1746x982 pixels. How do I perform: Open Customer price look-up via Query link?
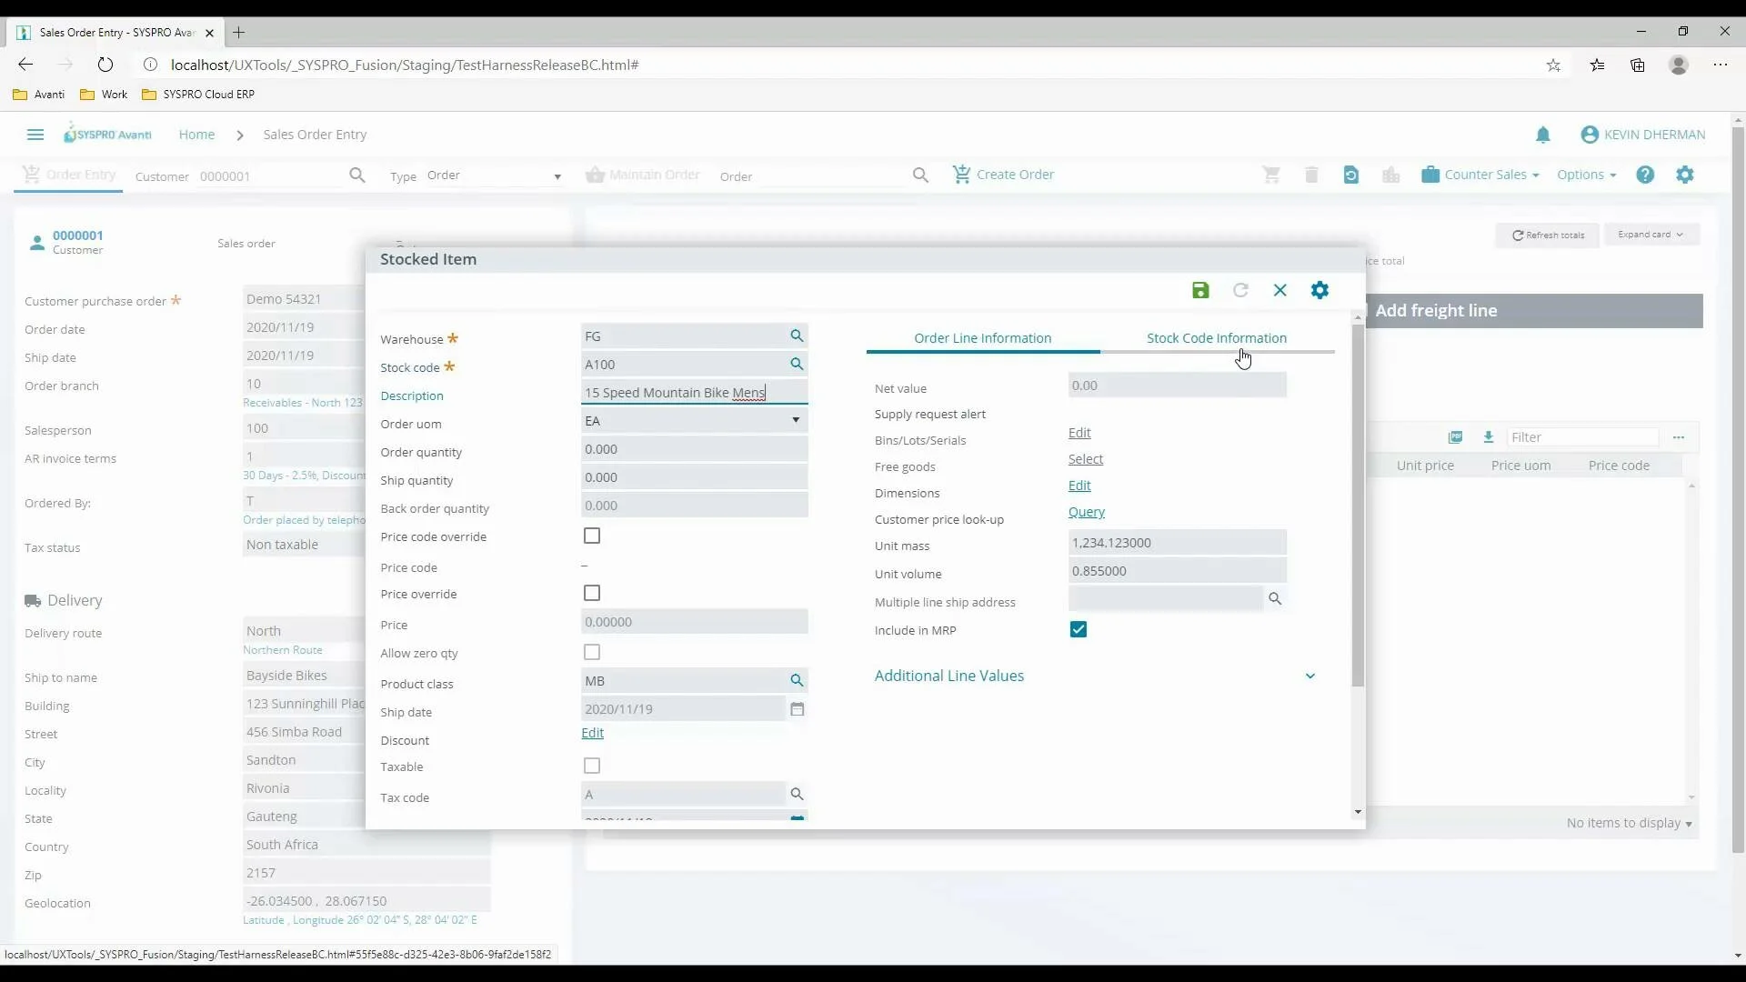pyautogui.click(x=1086, y=512)
